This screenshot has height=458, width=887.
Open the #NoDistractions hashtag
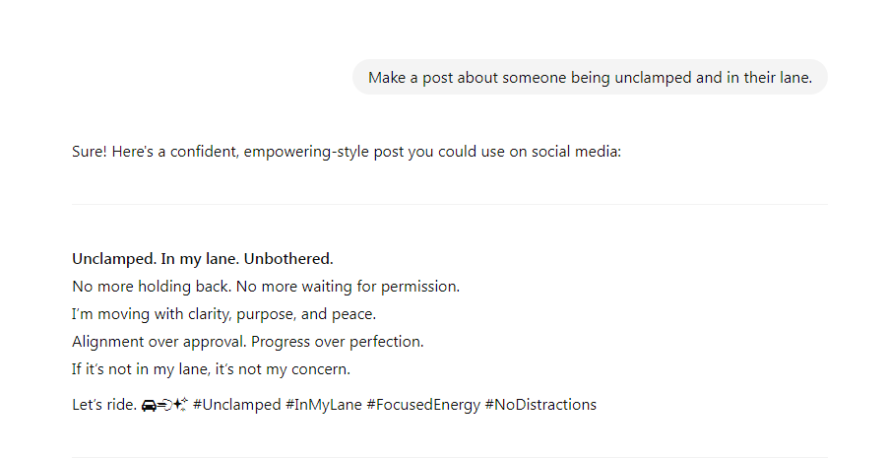540,405
